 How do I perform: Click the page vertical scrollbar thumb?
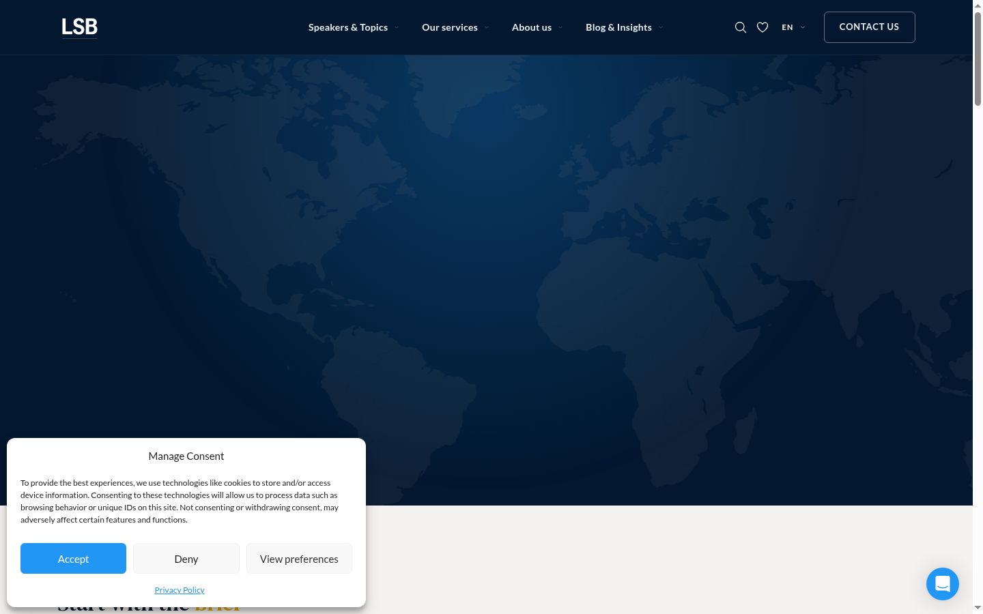[978, 58]
